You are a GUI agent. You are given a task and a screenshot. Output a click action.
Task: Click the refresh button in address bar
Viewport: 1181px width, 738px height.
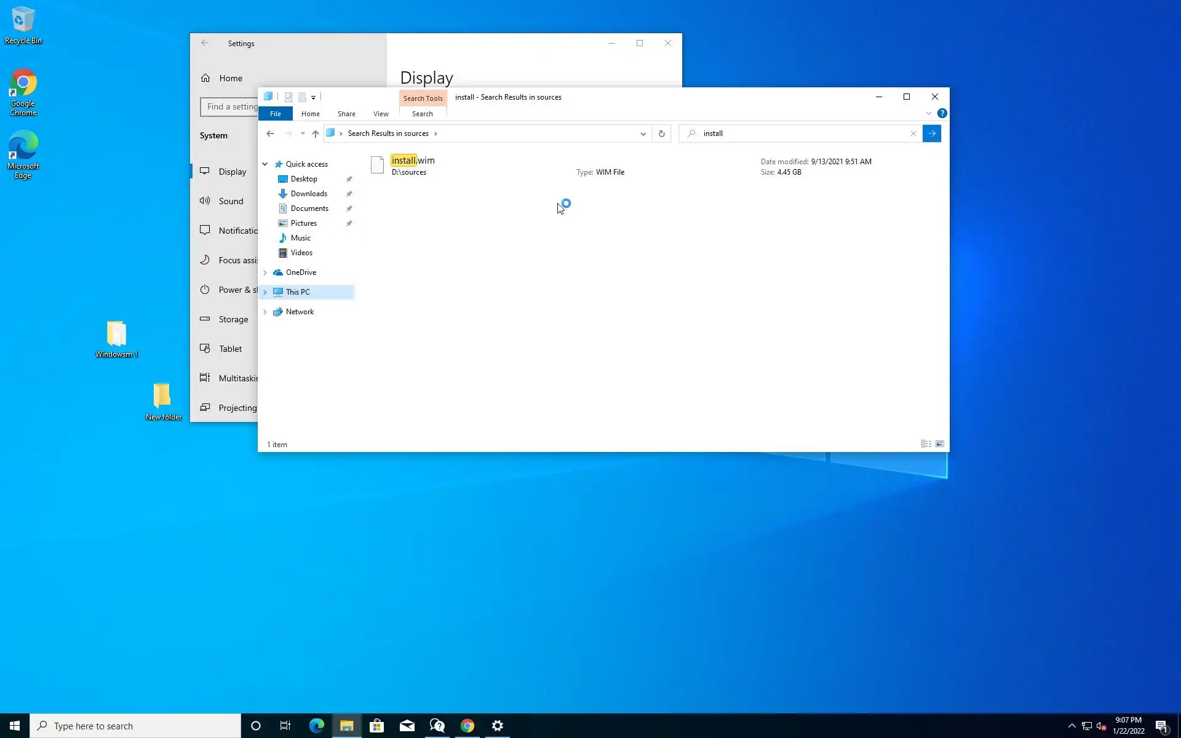point(661,133)
